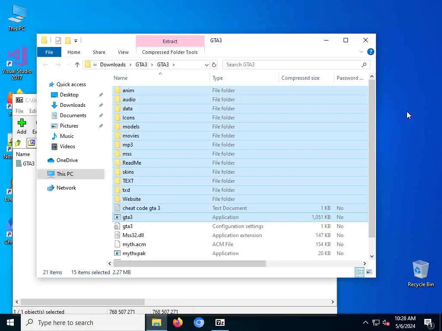The image size is (442, 331).
Task: Sort by the Name column header
Action: 160,78
